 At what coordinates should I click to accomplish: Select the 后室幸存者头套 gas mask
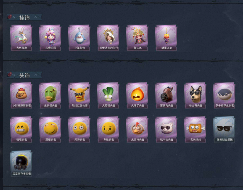[21, 164]
